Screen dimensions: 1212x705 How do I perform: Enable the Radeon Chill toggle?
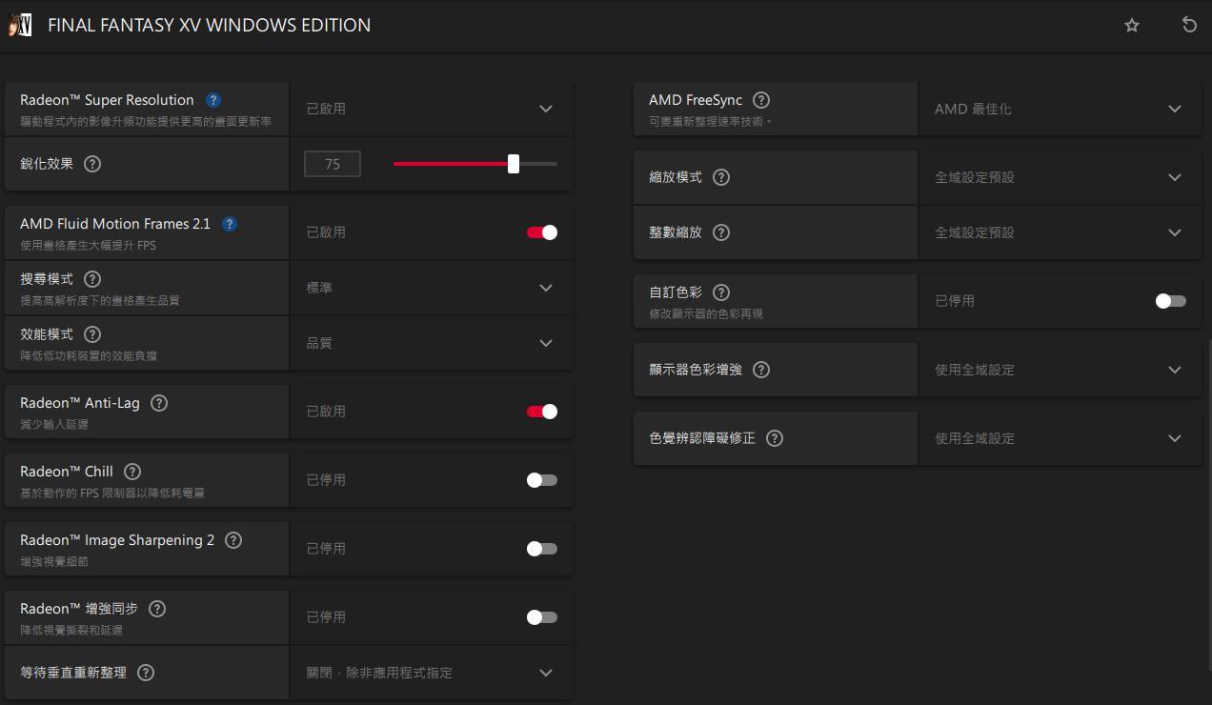click(x=542, y=480)
